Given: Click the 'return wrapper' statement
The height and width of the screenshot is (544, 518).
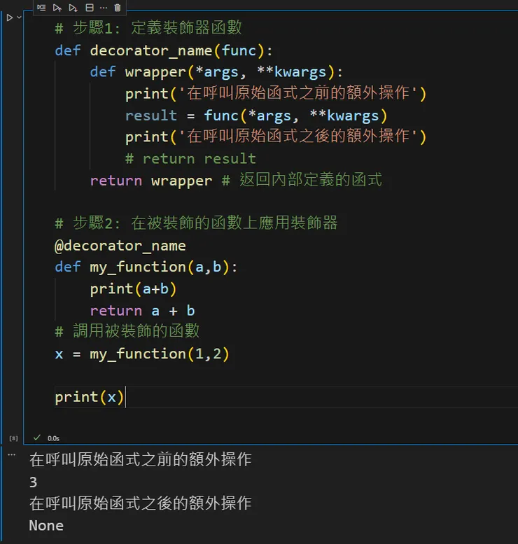Looking at the screenshot, I should coord(151,181).
